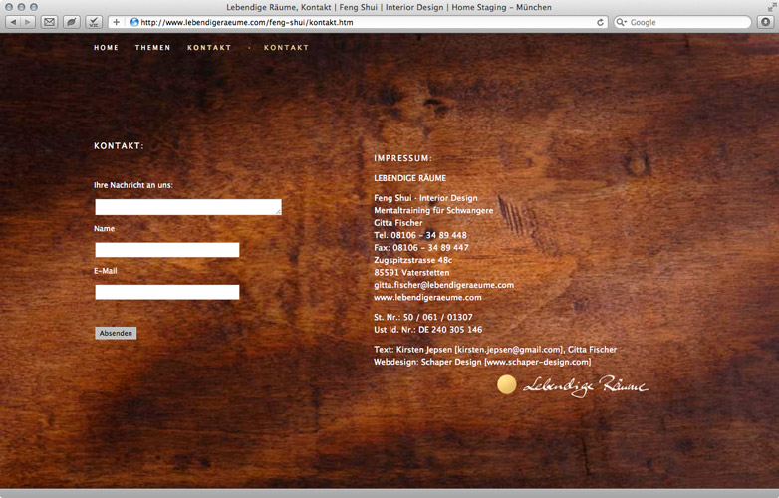779x498 pixels.
Task: Click the leaf icon in the toolbar
Action: coord(71,22)
